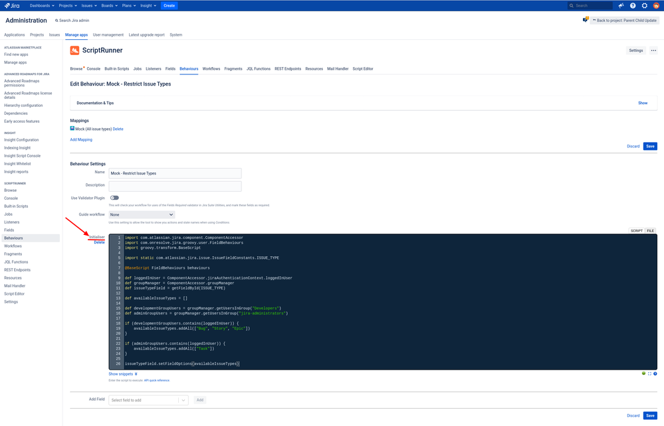Click the Jira logo in top navigation

[12, 5]
